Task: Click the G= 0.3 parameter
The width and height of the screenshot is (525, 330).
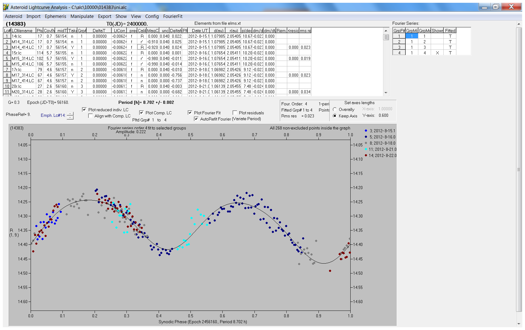Action: tap(14, 103)
